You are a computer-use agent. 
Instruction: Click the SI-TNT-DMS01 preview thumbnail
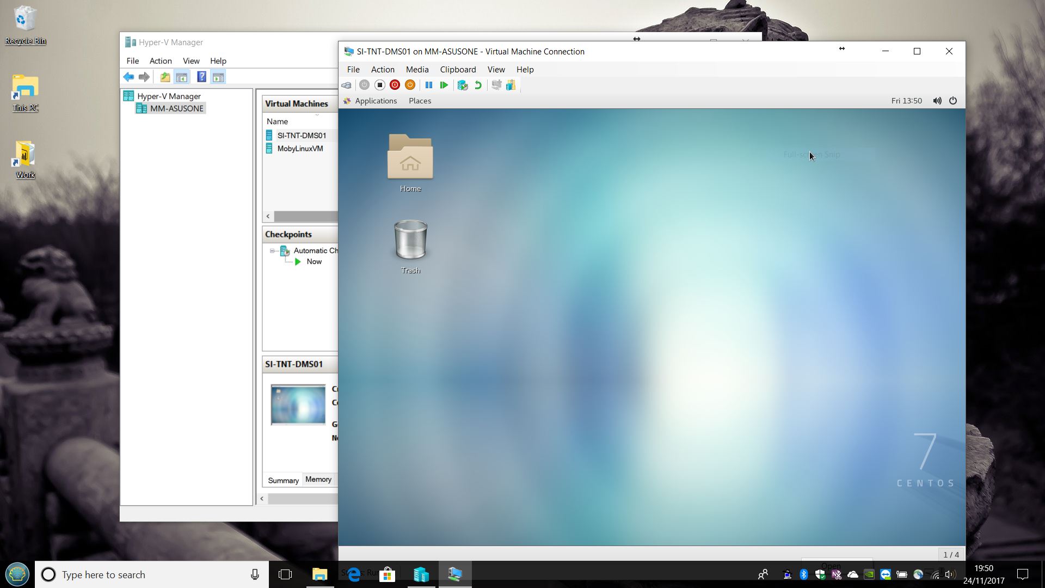(298, 405)
